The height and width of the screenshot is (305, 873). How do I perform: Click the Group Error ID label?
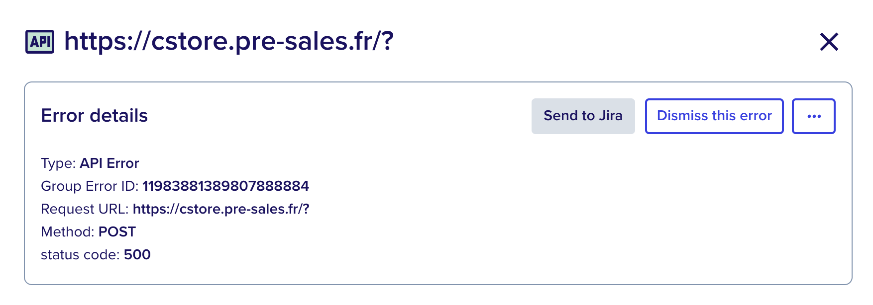point(90,186)
